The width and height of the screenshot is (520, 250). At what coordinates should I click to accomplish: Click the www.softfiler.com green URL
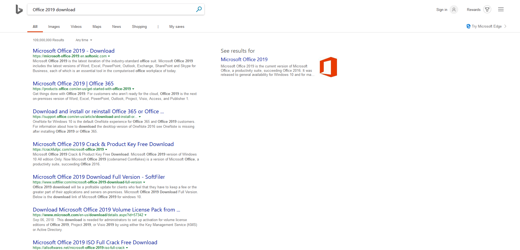click(x=87, y=182)
